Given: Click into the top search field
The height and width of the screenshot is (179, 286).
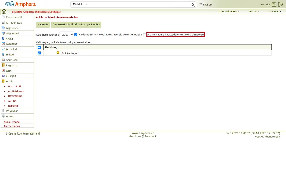Looking at the screenshot, I should coord(140,4).
